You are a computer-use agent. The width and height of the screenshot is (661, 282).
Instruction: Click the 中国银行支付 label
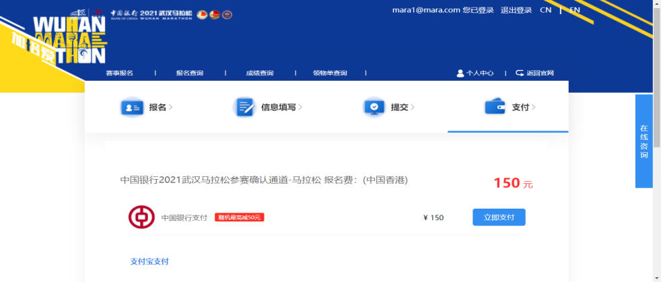(x=184, y=218)
